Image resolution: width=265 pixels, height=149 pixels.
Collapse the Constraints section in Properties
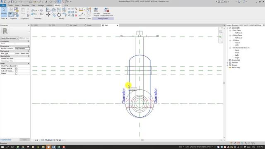coord(29,41)
